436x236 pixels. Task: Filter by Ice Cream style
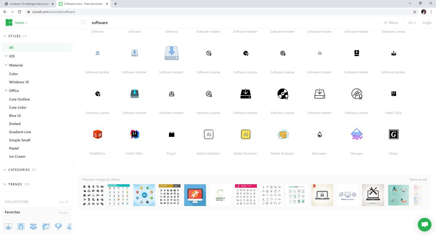pyautogui.click(x=17, y=157)
